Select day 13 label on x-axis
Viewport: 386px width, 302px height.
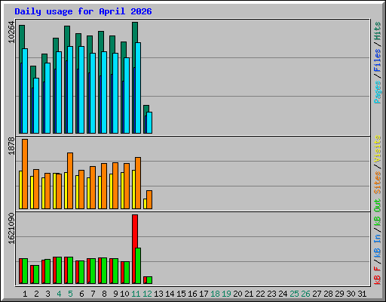(158, 294)
